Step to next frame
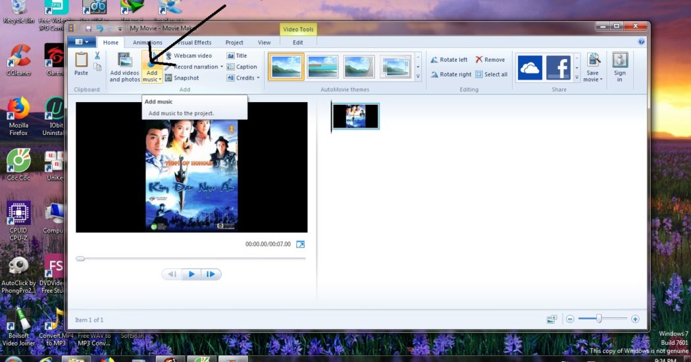691x362 pixels. [211, 274]
